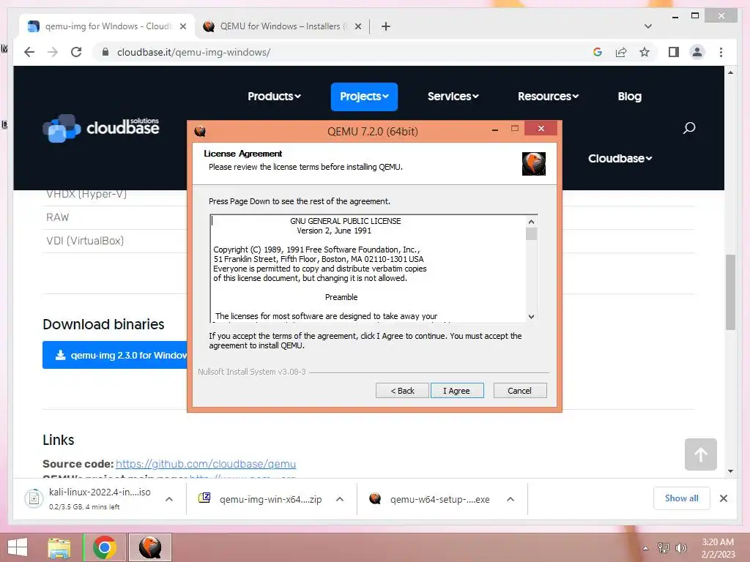The width and height of the screenshot is (750, 562).
Task: Open Chrome side panel
Action: [x=674, y=52]
